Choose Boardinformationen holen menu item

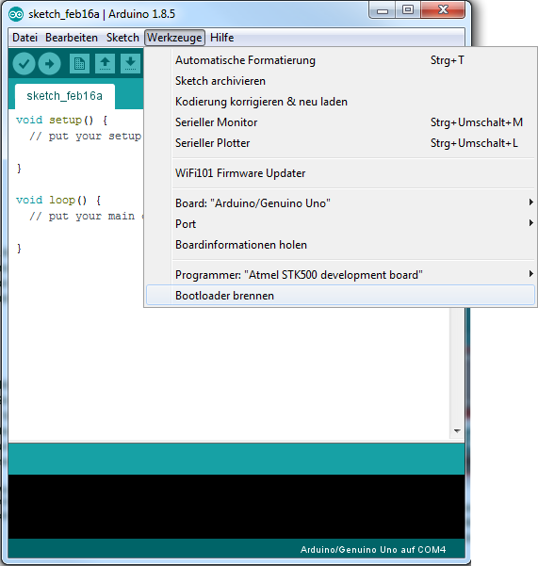pos(340,244)
